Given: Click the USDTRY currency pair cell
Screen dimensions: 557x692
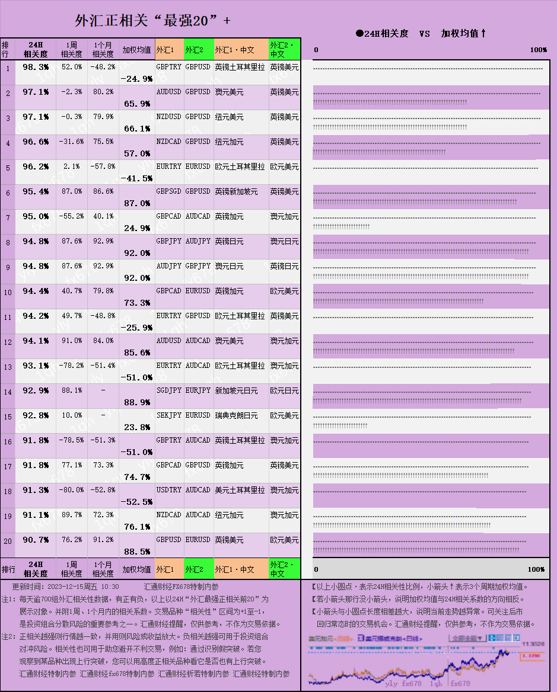Looking at the screenshot, I should click(168, 490).
